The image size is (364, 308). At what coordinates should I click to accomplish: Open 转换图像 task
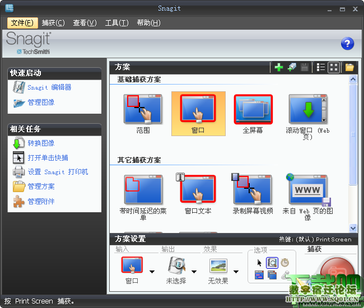(x=41, y=143)
